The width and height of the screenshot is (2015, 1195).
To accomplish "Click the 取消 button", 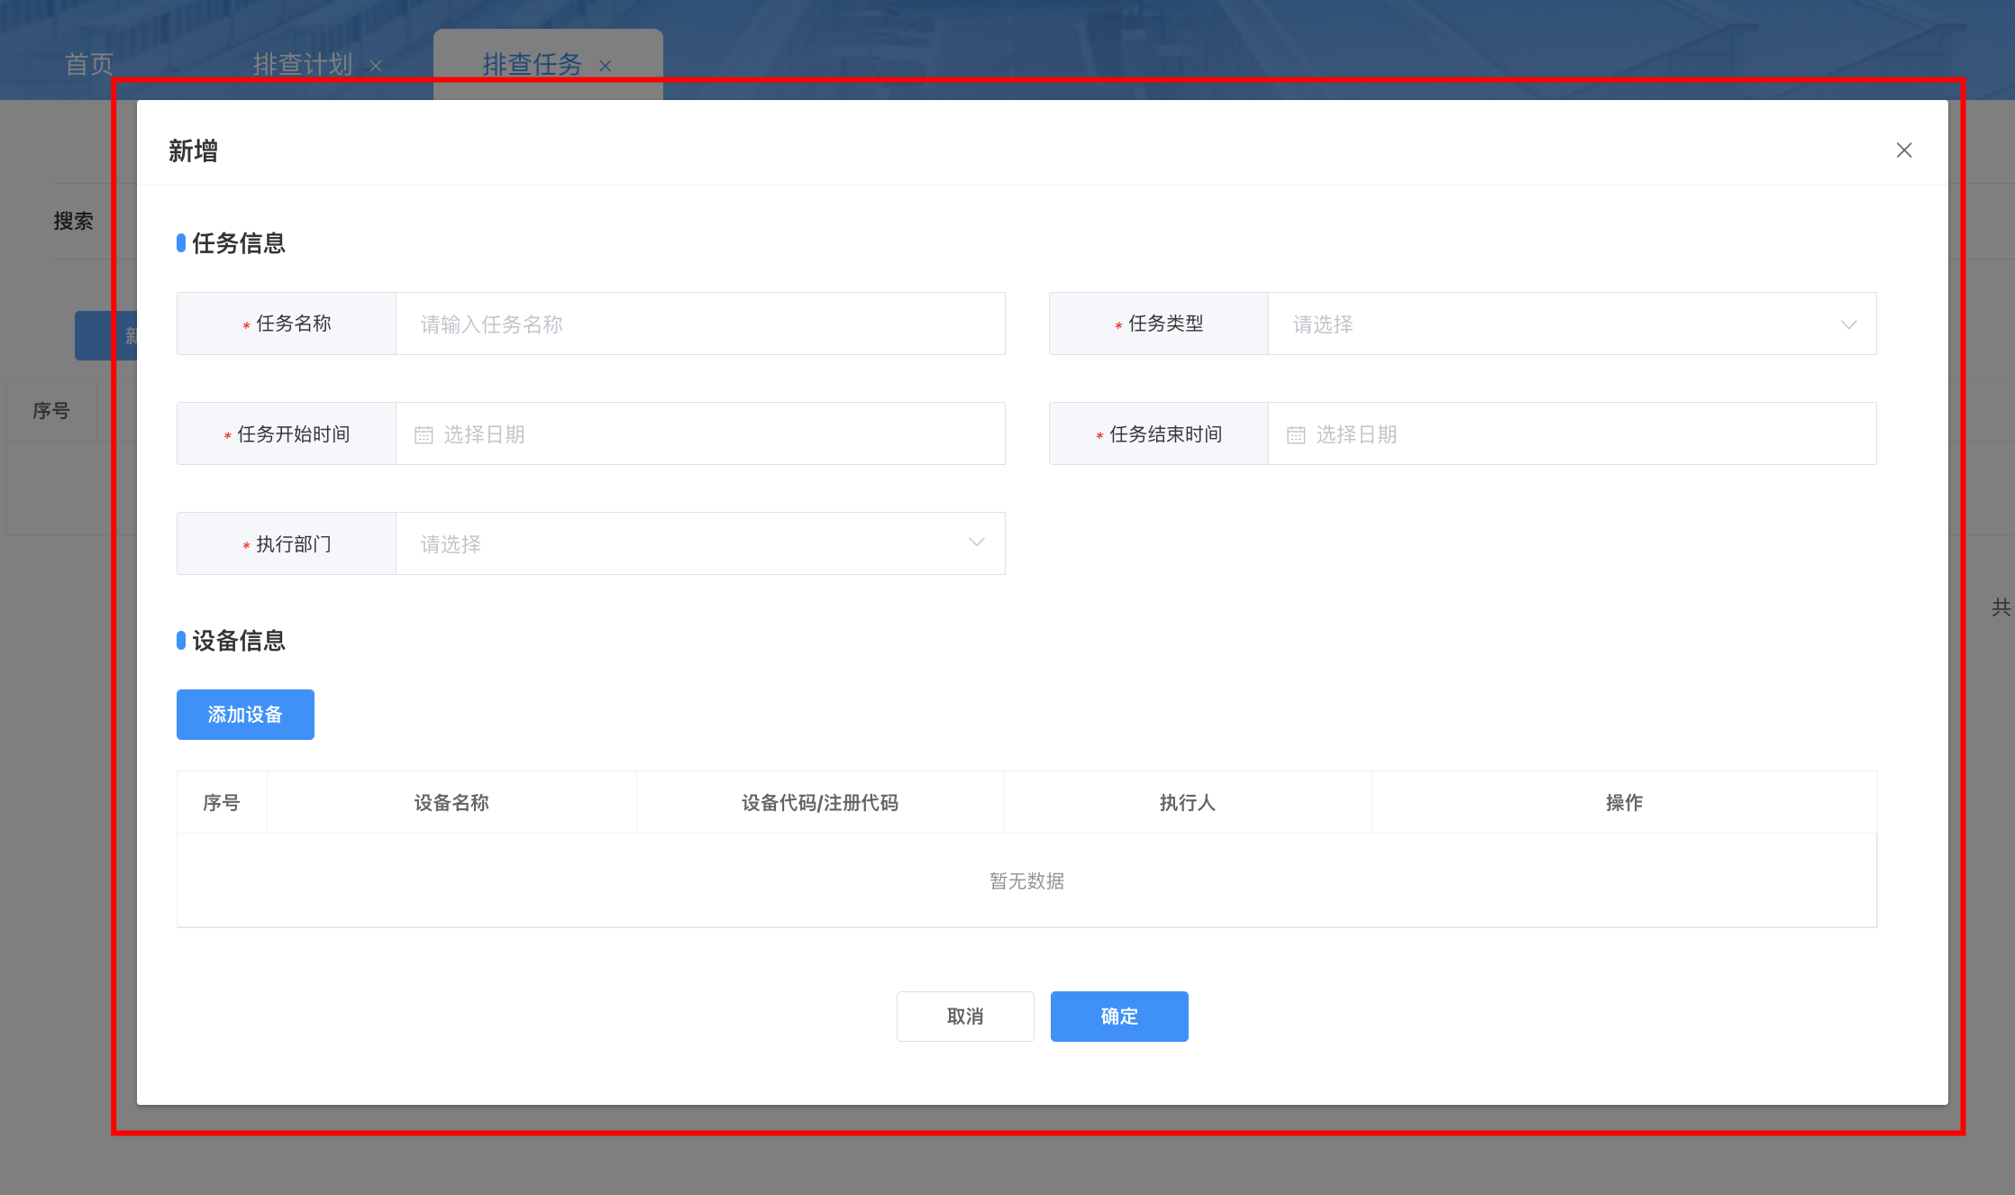I will pos(965,1017).
